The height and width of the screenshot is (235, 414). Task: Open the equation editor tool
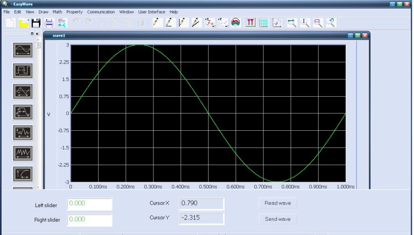tap(209, 23)
